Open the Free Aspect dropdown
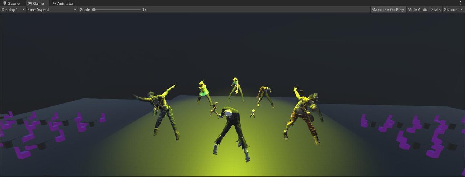Viewport: 465px width, 177px height. 52,9
